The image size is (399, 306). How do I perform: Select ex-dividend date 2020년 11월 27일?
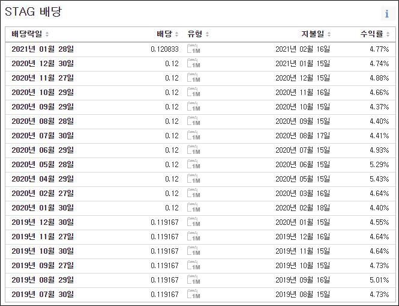[43, 78]
